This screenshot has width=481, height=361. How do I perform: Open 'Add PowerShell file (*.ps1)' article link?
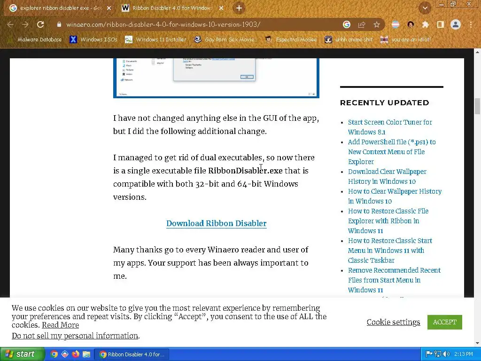point(392,152)
